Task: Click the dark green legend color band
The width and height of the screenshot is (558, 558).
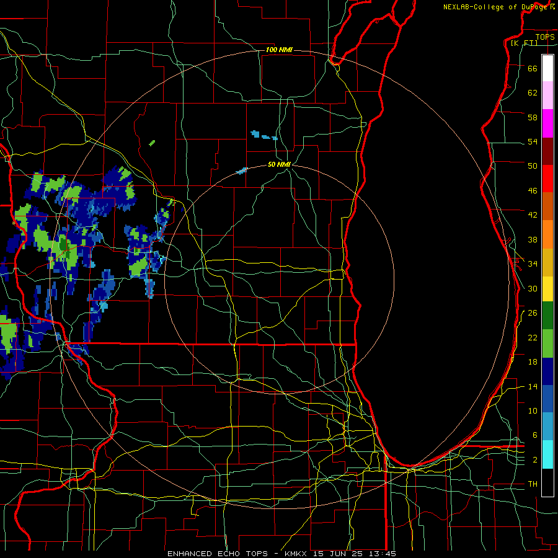Action: point(547,316)
